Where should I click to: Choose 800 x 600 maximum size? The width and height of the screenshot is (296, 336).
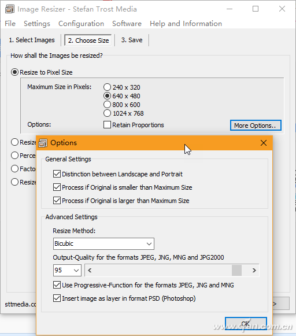[x=121, y=105]
